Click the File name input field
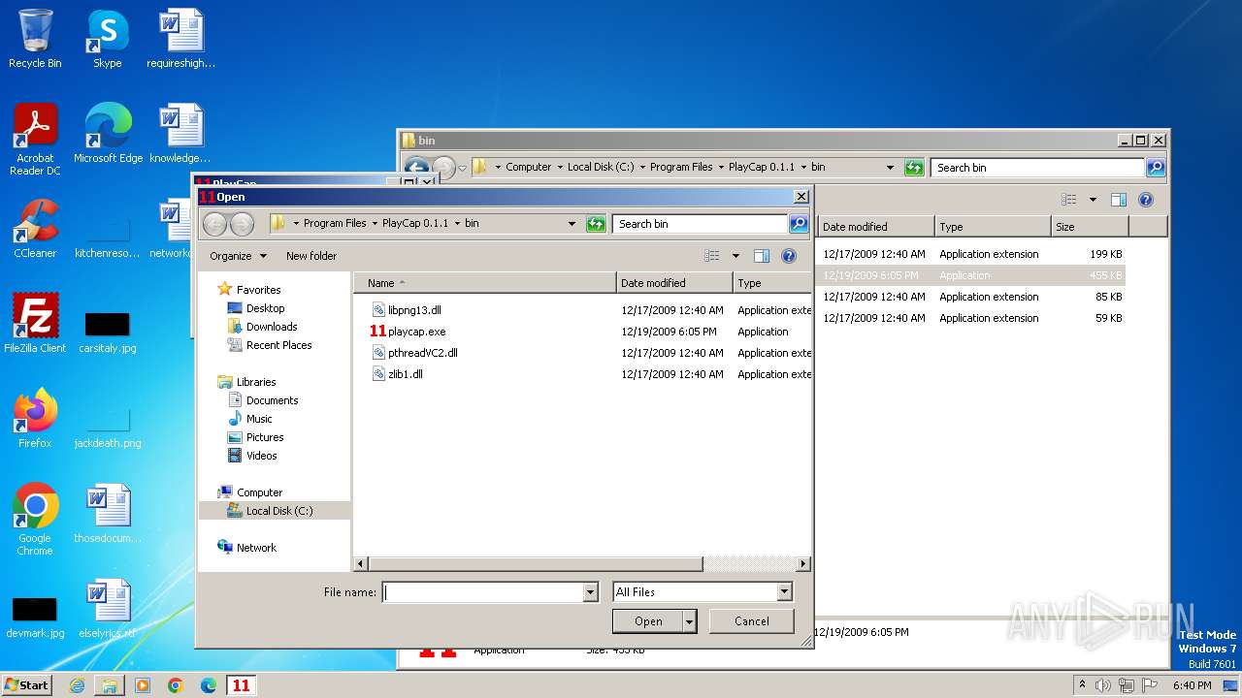1242x698 pixels. (482, 592)
